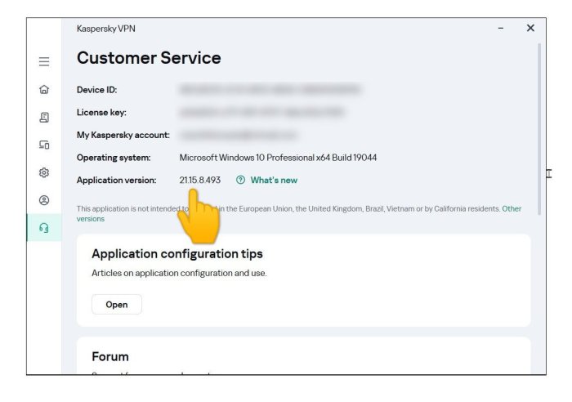Viewport: 572px width, 402px height.
Task: Click 'Articles on application configuration and use.' text
Action: [x=179, y=273]
